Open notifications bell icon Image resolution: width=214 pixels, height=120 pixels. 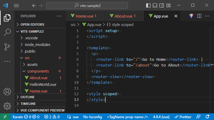(207, 117)
